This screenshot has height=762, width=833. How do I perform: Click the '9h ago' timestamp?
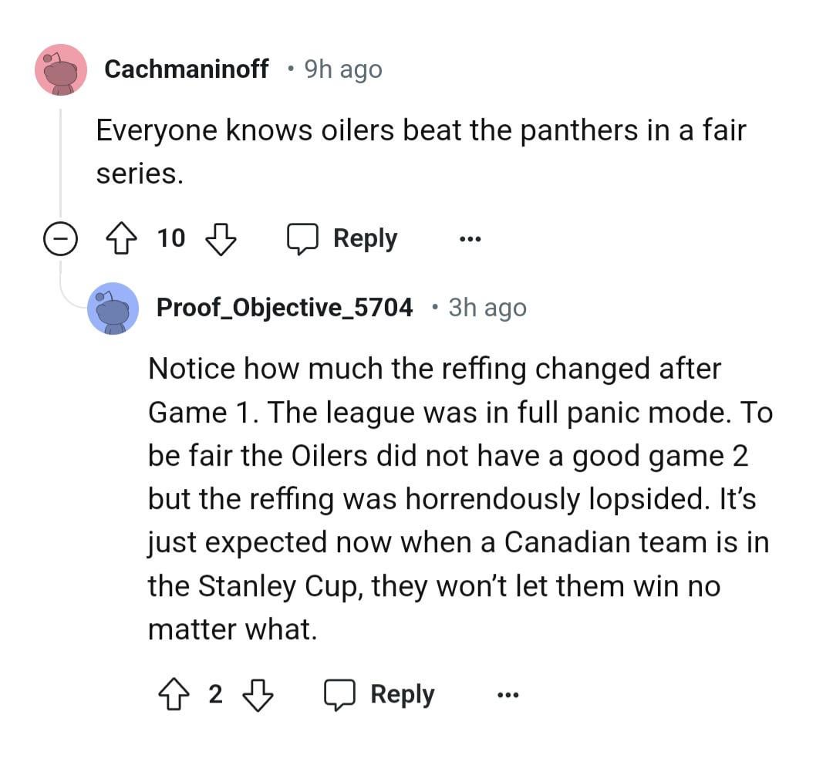[343, 69]
